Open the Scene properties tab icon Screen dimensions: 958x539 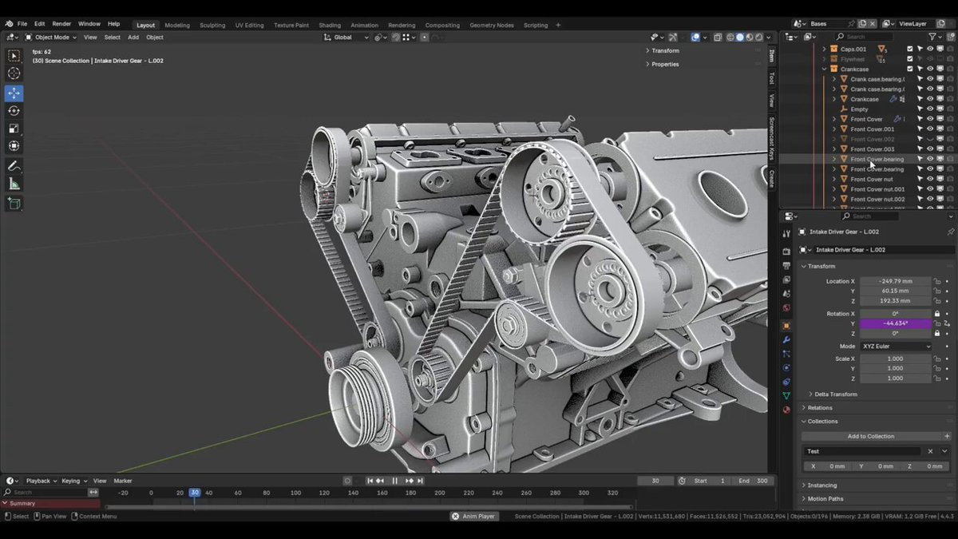pyautogui.click(x=786, y=294)
